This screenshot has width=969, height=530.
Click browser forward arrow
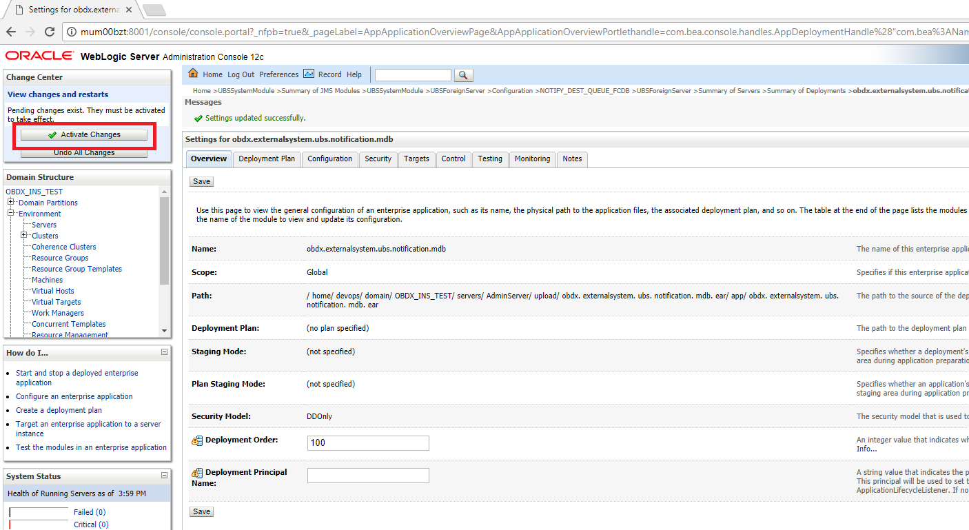[30, 32]
